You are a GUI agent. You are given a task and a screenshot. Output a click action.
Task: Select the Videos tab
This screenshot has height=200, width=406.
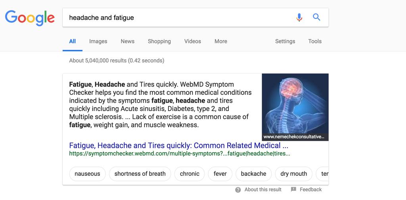(x=192, y=41)
